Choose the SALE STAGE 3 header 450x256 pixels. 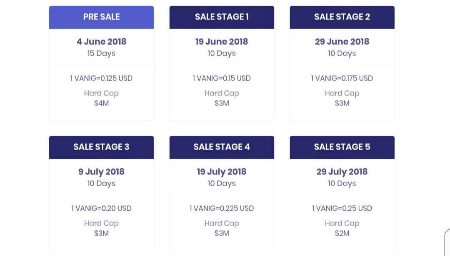pos(101,147)
